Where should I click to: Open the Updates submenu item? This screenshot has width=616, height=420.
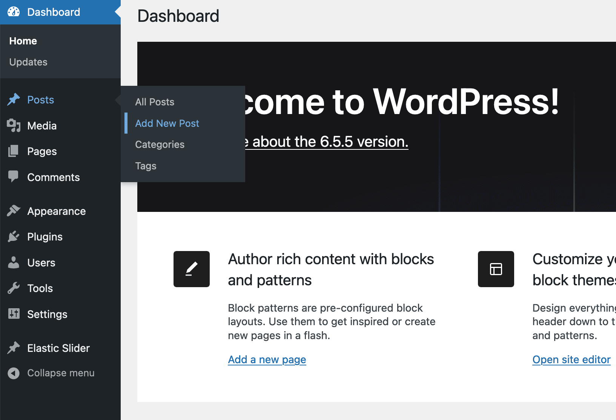28,62
